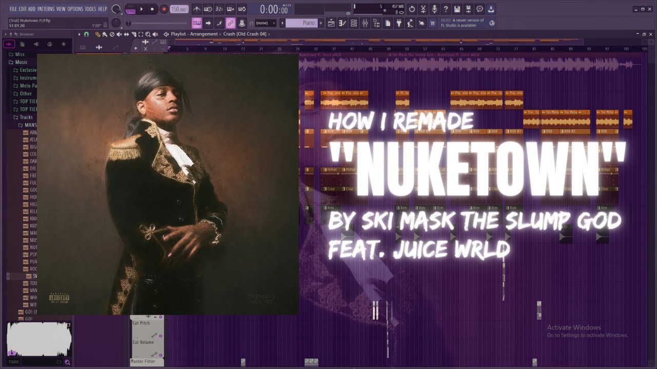Toggle PAT/SONG mode switch
The height and width of the screenshot is (369, 657).
[130, 9]
